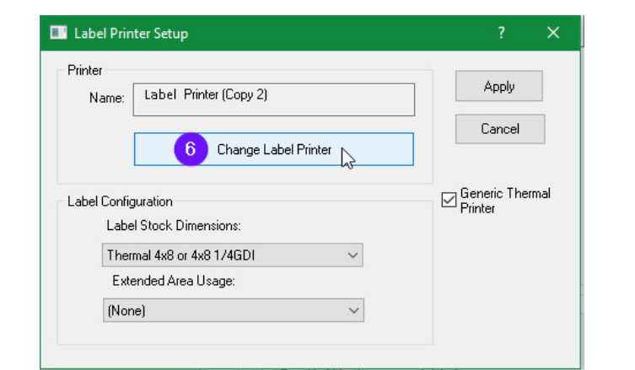Viewport: 635px width, 370px height.
Task: Click the Printer group heading
Action: (84, 70)
